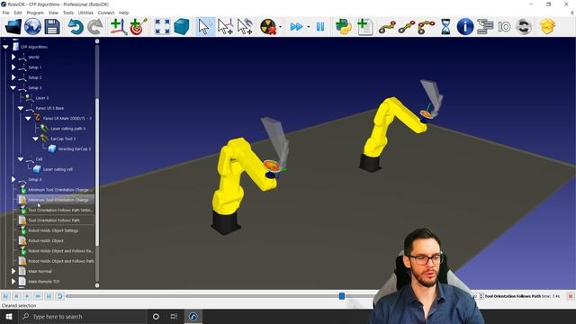Viewport: 576px width, 324px height.
Task: Add a linear move instruction
Action: point(407,27)
